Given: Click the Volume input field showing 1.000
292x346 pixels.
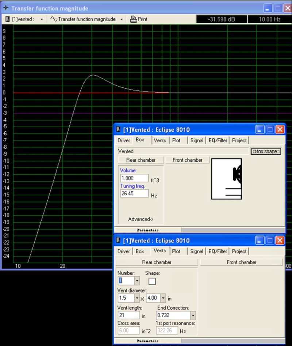Looking at the screenshot, I should tap(134, 178).
